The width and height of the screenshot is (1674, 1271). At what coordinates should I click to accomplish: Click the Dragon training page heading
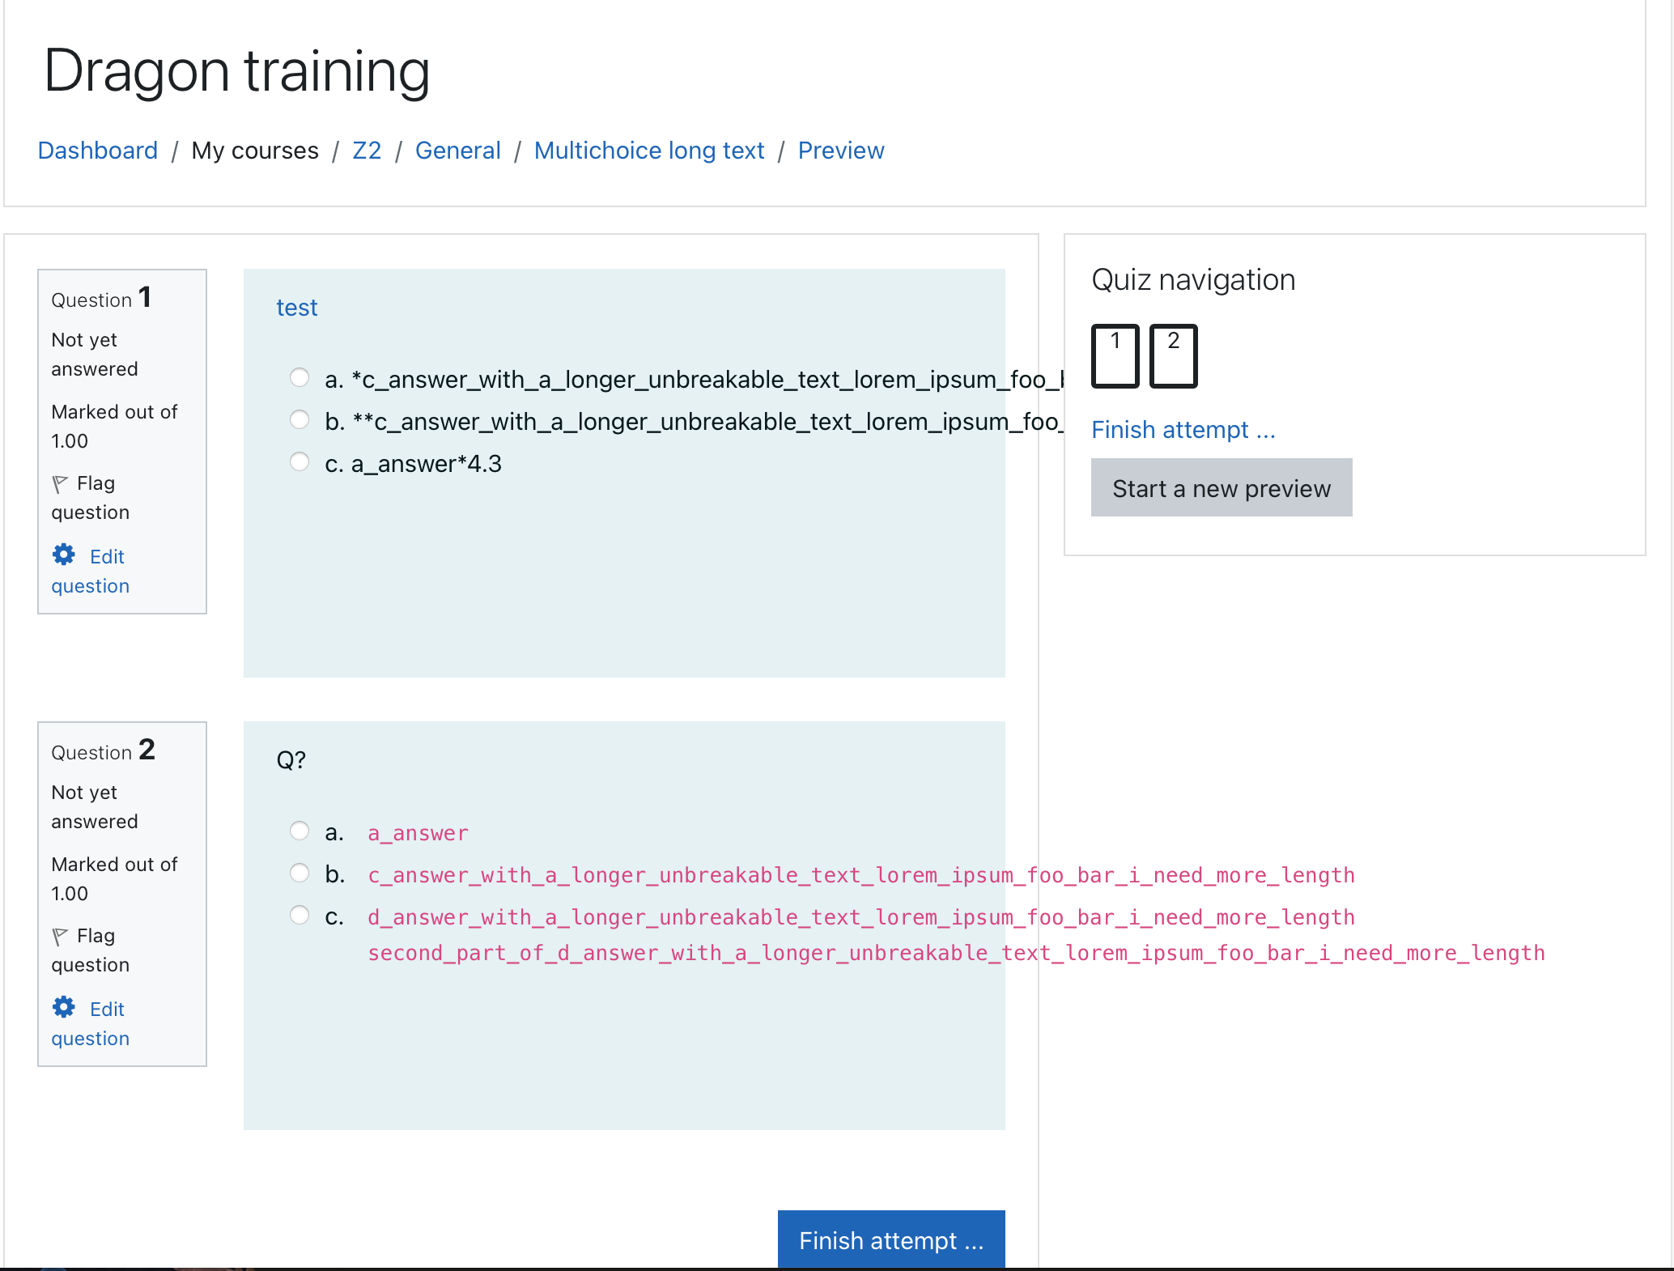[236, 71]
